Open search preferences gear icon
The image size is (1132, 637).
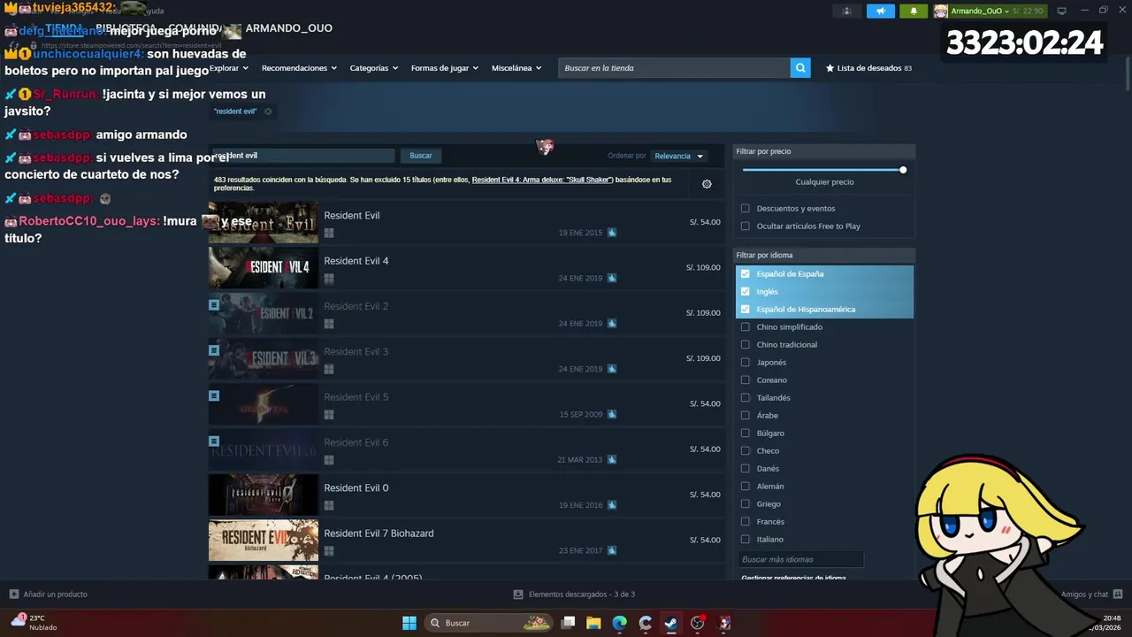(x=707, y=184)
